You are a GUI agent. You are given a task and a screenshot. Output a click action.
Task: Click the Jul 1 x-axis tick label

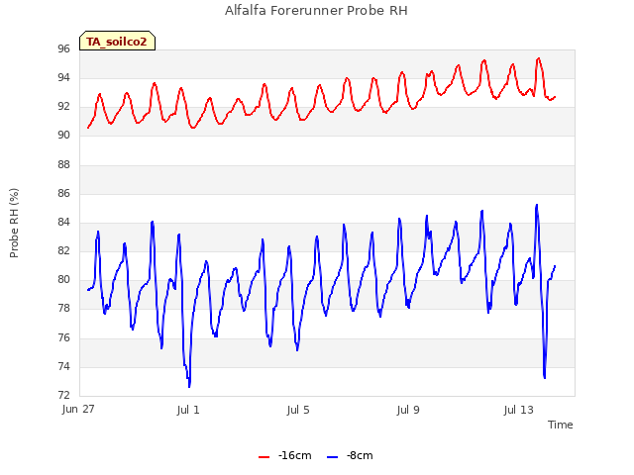[188, 410]
